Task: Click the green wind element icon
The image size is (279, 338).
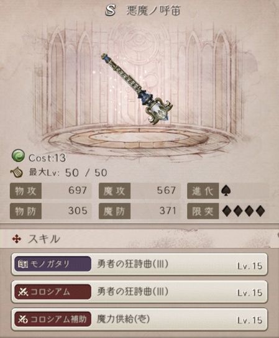Action: pos(18,157)
